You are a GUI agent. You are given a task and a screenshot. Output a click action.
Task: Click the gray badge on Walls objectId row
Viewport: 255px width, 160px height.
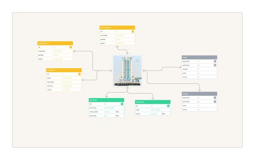[x=215, y=61]
